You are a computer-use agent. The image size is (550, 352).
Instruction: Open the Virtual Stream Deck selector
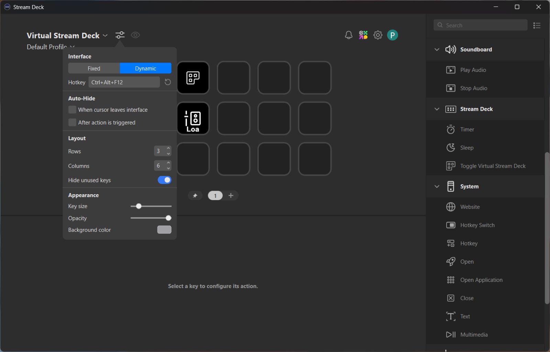click(x=105, y=35)
